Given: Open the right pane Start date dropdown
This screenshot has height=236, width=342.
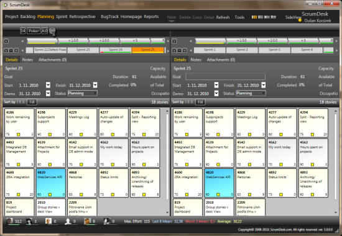Looking at the screenshot, I should [x=216, y=85].
